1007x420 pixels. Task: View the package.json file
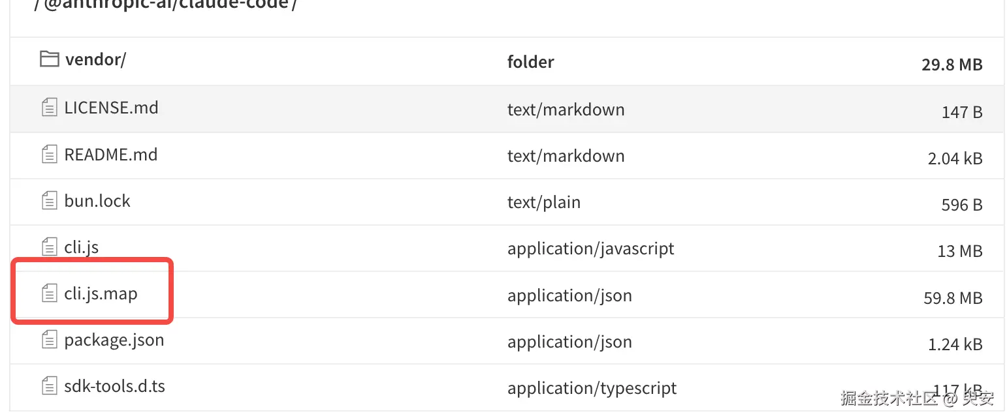tap(114, 340)
